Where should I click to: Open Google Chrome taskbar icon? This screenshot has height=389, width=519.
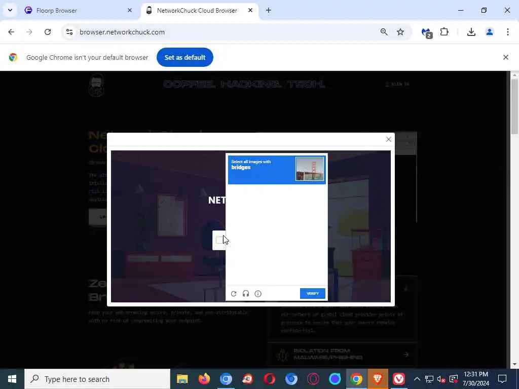coord(356,379)
